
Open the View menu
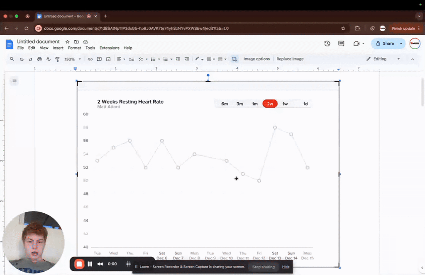[x=44, y=48]
